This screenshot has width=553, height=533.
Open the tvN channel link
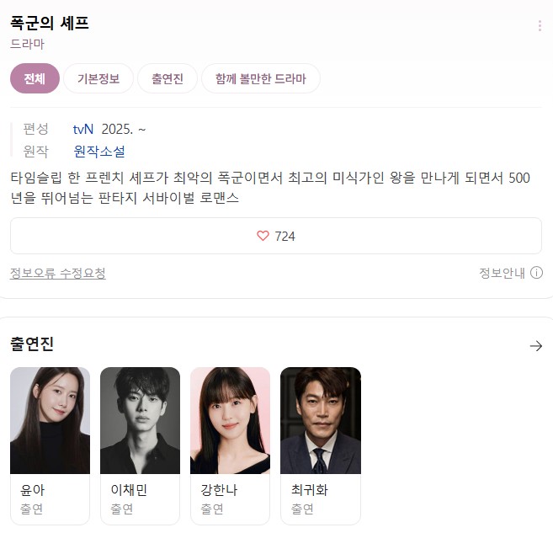pos(83,130)
